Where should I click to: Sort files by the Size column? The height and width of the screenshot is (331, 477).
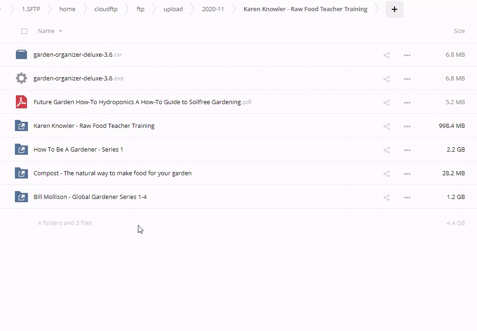(x=459, y=31)
